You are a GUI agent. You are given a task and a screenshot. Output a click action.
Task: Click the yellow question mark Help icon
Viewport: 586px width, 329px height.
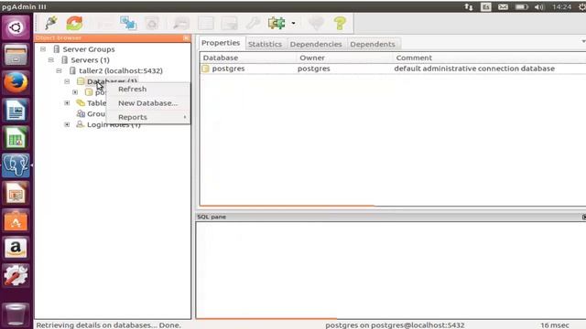click(340, 24)
